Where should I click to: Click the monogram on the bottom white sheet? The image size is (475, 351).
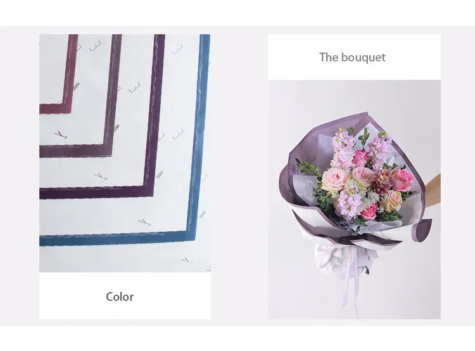[187, 260]
